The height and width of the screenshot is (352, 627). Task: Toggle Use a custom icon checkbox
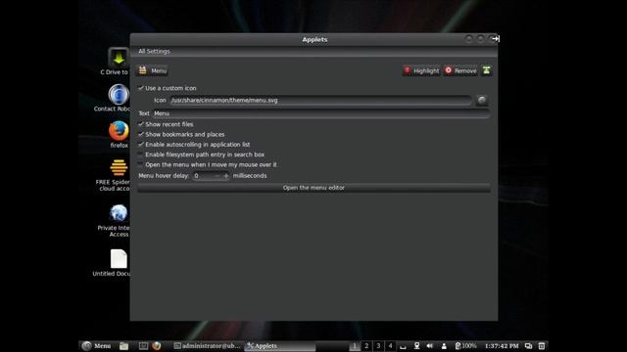coord(140,88)
